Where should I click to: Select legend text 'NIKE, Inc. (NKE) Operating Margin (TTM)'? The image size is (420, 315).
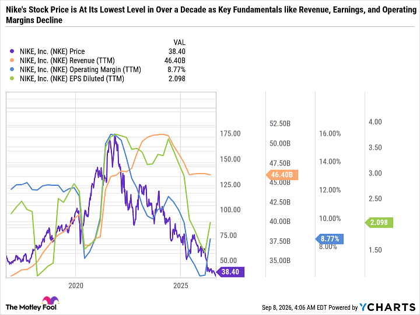click(80, 70)
